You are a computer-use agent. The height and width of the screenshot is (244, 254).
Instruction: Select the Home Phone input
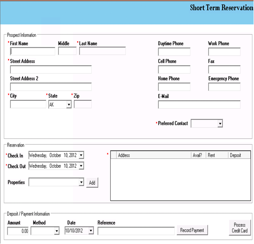coord(174,87)
